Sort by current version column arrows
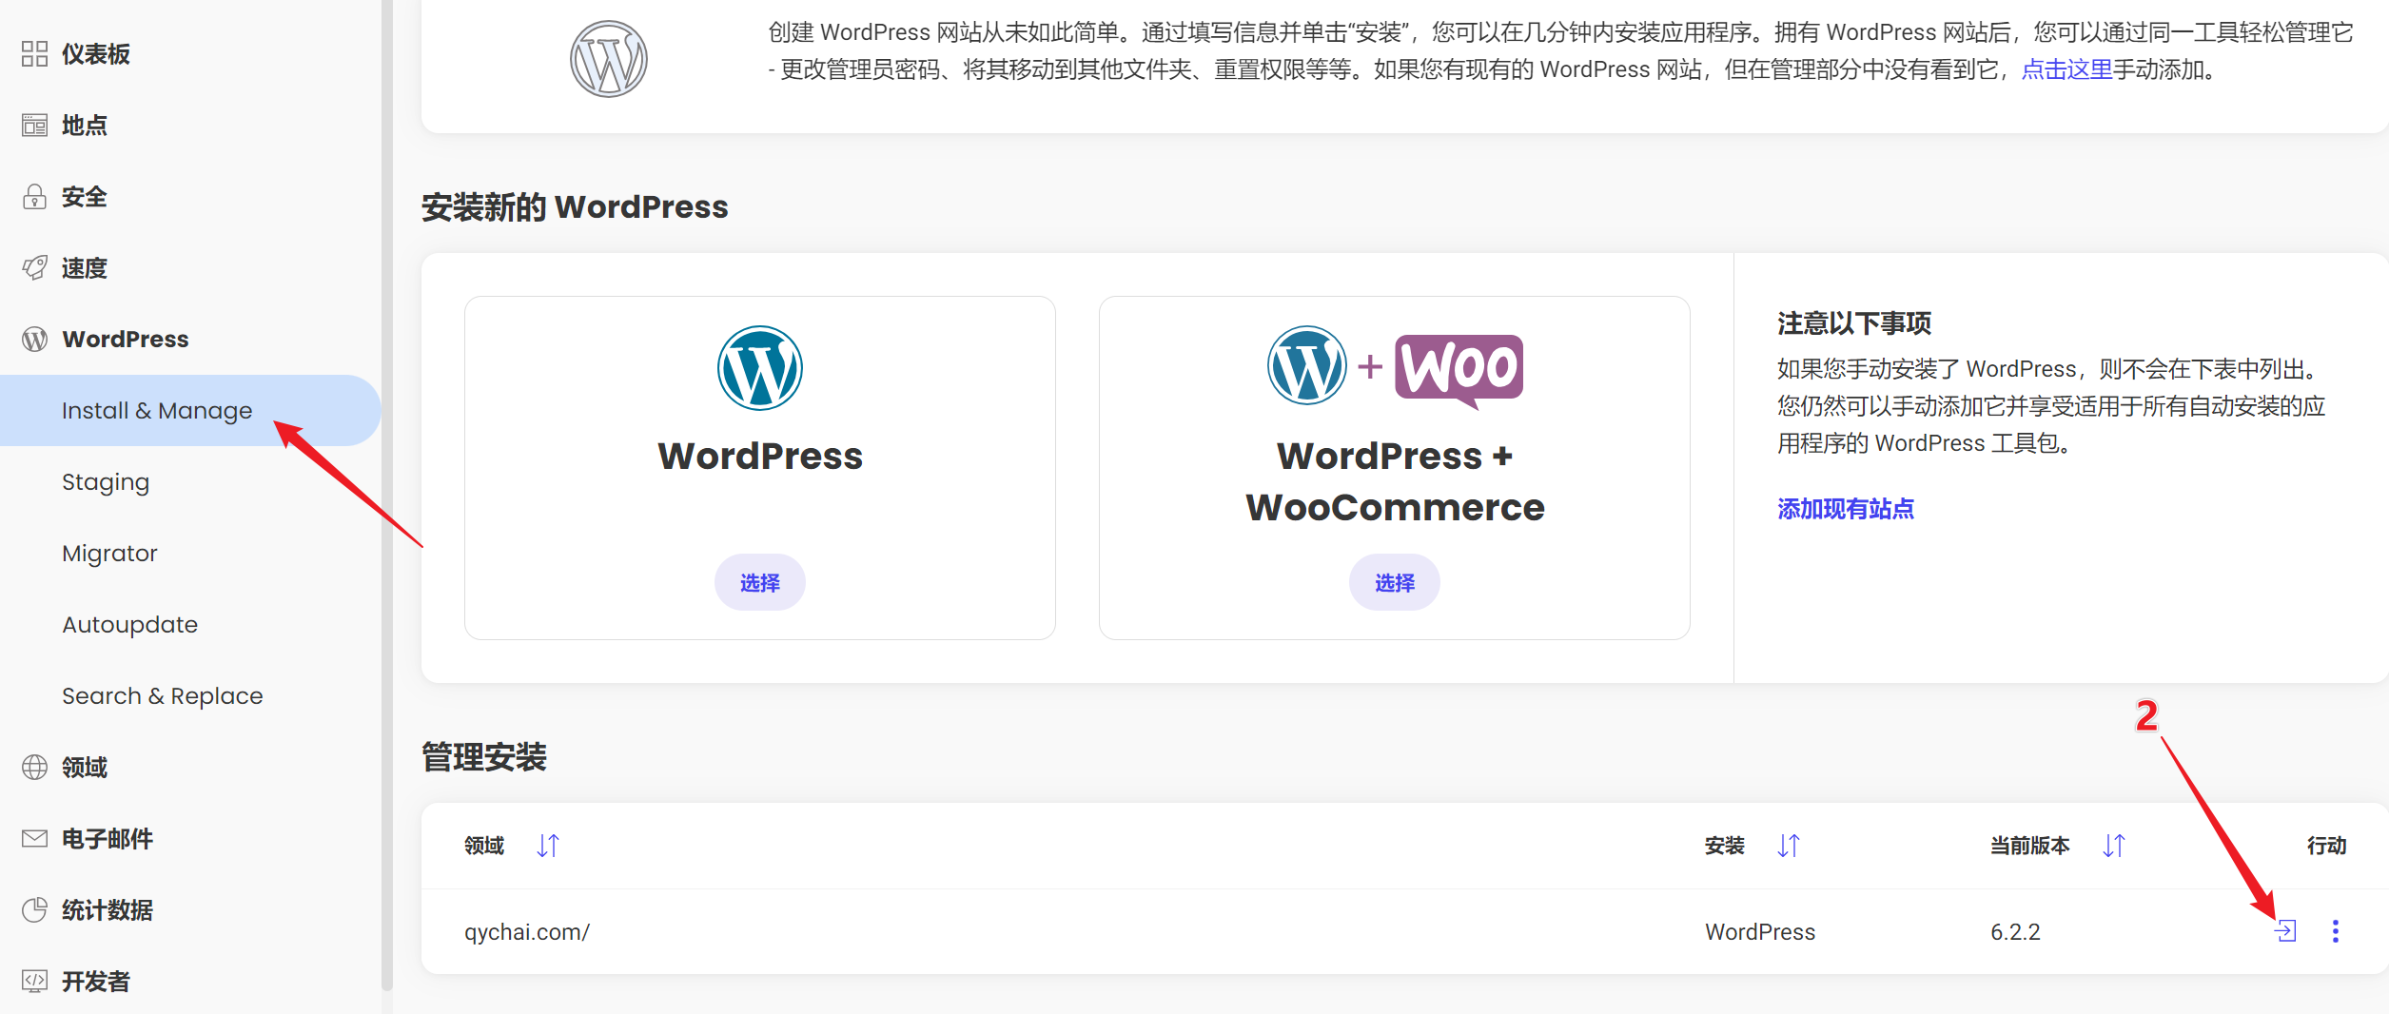This screenshot has height=1014, width=2389. (2113, 846)
